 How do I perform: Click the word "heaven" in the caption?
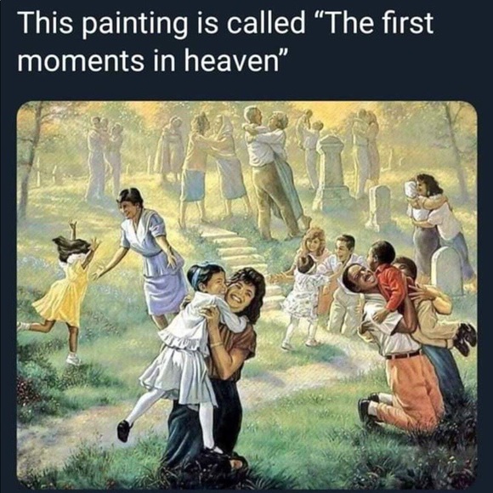(x=231, y=60)
